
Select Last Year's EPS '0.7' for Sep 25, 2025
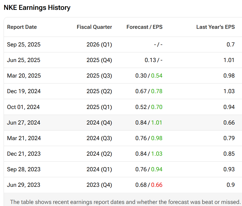[231, 45]
